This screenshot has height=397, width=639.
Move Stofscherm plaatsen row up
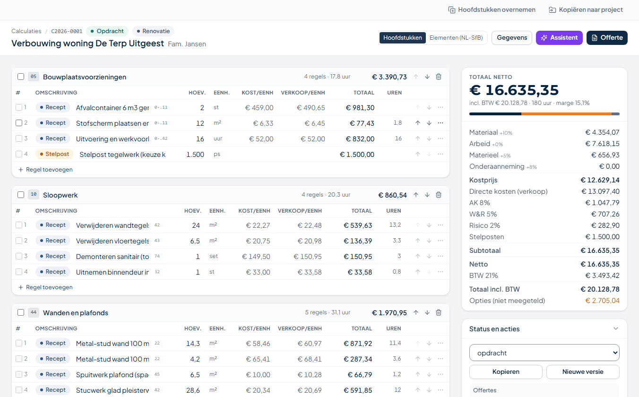(x=418, y=123)
